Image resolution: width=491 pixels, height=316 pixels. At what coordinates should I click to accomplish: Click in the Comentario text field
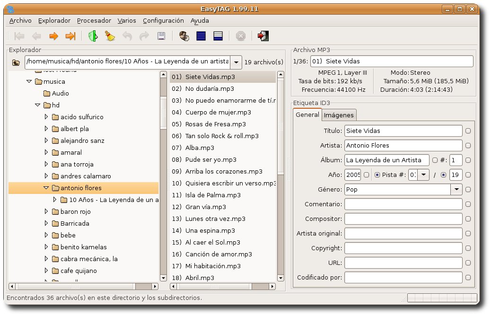[x=403, y=204]
